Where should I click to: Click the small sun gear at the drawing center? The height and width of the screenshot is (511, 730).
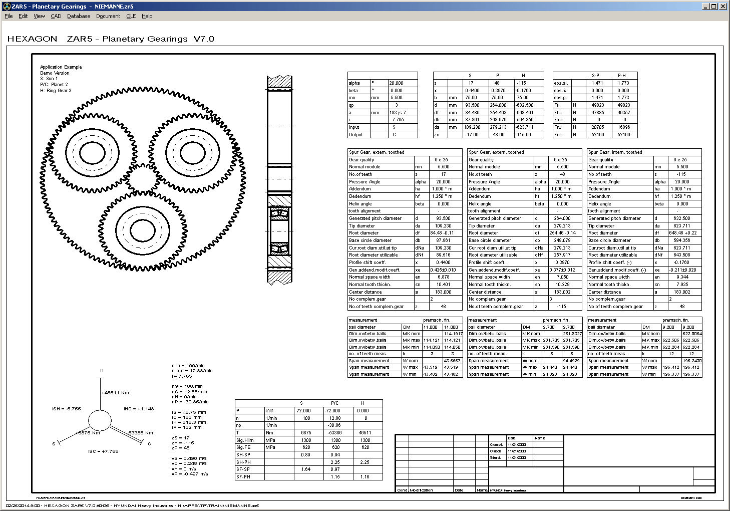tap(142, 178)
